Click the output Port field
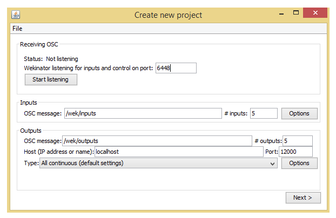The height and width of the screenshot is (218, 336). click(295, 152)
